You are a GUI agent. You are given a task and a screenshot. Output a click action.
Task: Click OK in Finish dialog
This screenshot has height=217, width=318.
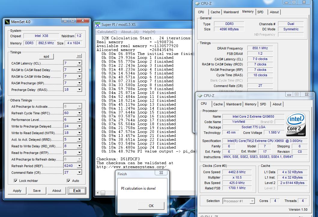pos(151,206)
